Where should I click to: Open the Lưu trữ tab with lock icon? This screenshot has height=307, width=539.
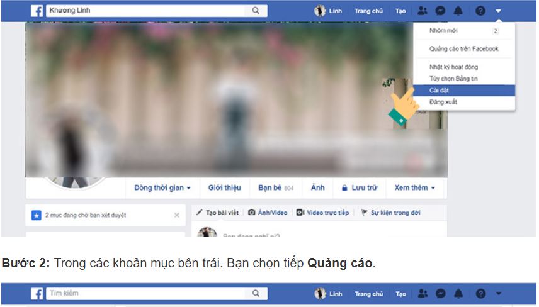pos(360,188)
